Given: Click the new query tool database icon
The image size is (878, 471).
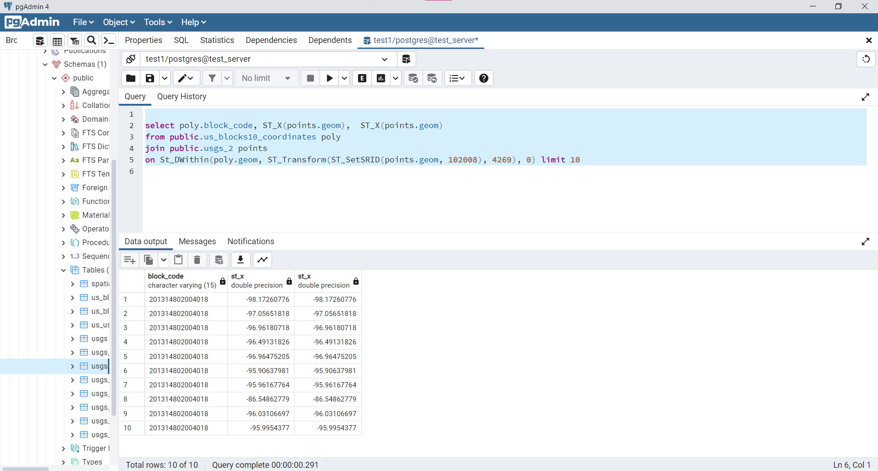Looking at the screenshot, I should click(406, 59).
